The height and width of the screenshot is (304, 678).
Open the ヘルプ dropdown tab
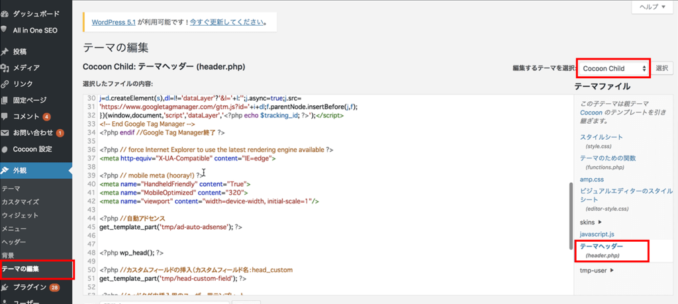pos(652,7)
